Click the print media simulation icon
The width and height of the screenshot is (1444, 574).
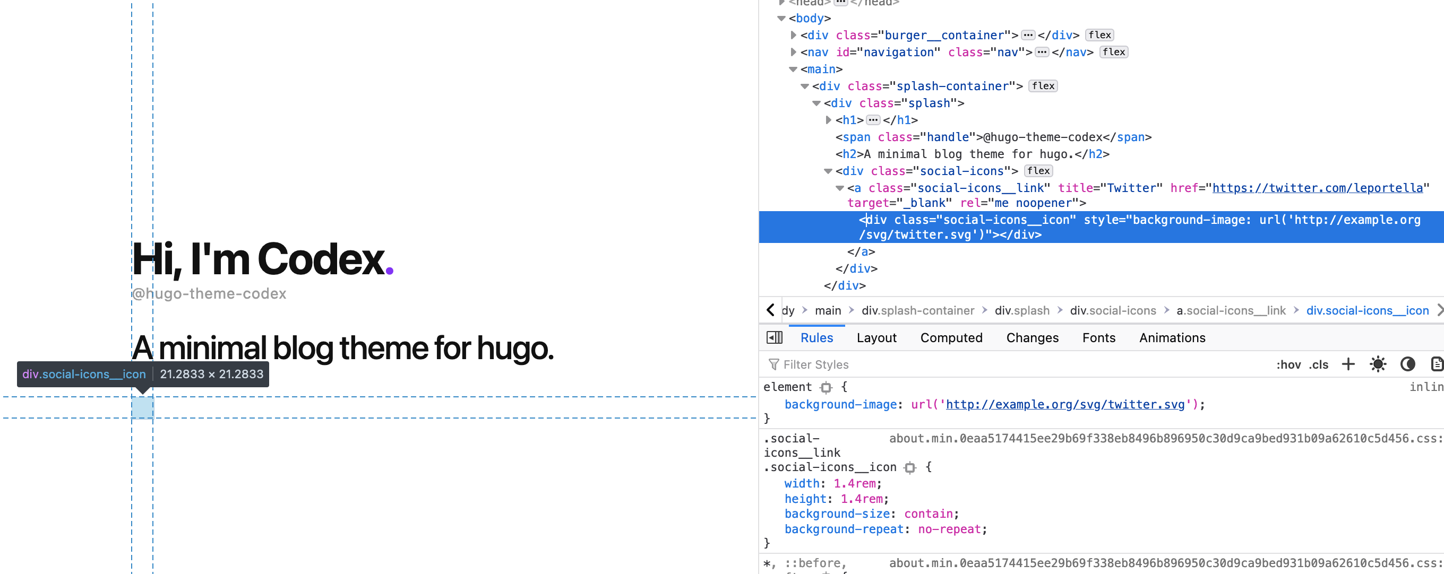(1437, 364)
